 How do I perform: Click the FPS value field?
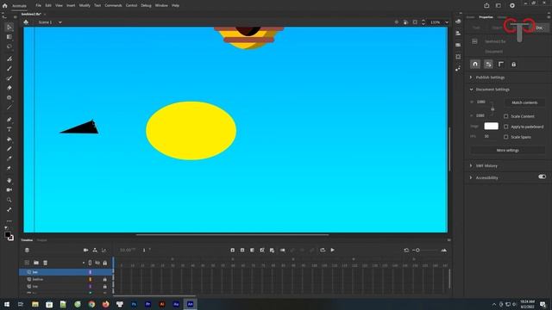pos(487,136)
